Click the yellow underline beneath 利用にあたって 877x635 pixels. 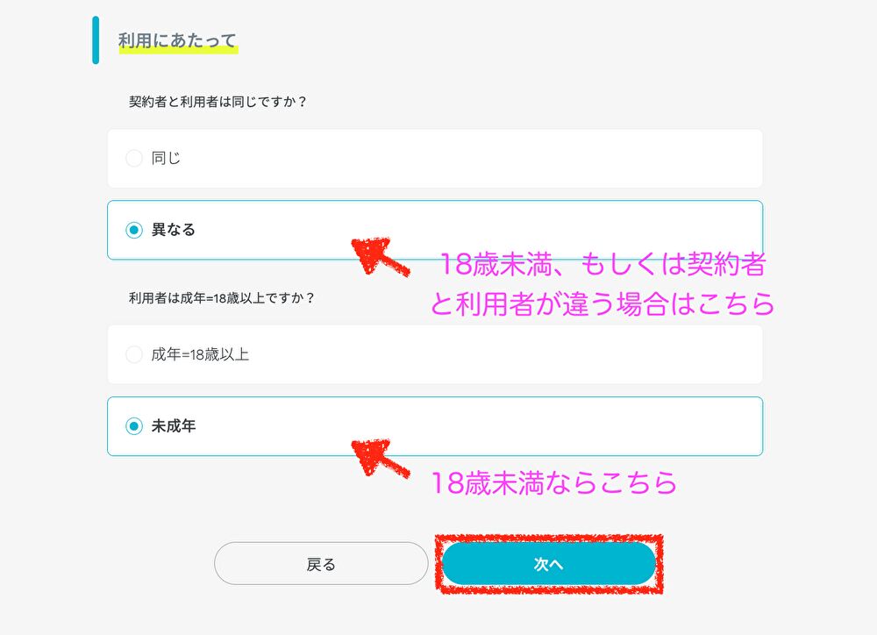coord(178,52)
